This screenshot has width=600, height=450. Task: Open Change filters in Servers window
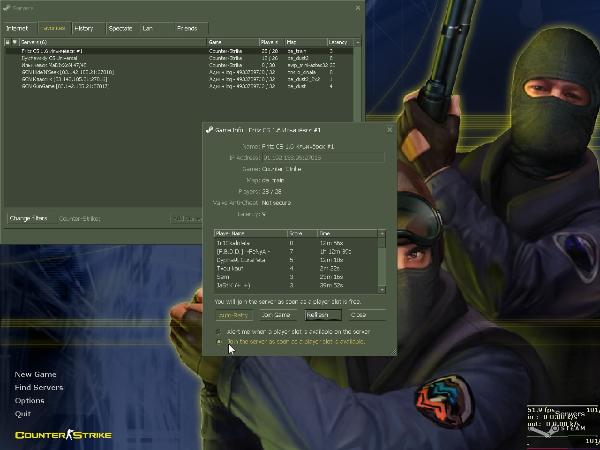32,218
